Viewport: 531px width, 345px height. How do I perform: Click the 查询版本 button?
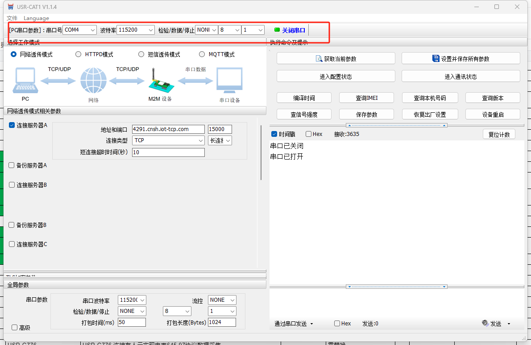(493, 98)
